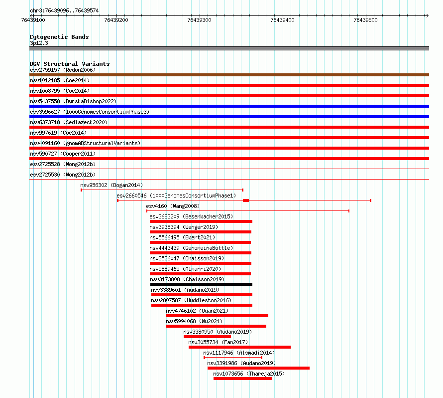Select the red nsv1073656 variant bar
The width and height of the screenshot is (443, 398).
243,379
